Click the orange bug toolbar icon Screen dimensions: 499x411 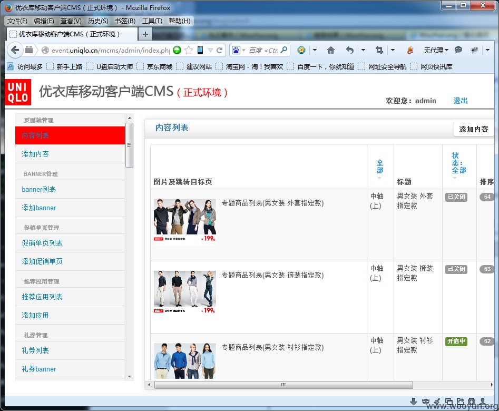[410, 50]
